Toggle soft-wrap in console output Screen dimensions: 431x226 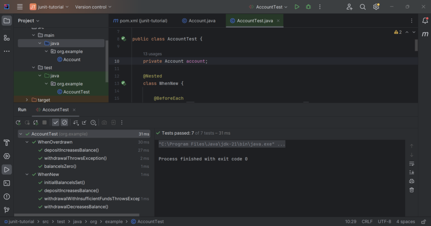point(412,164)
